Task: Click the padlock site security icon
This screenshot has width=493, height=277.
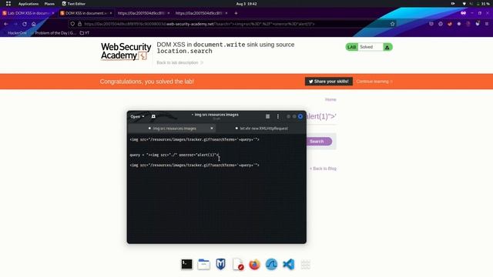Action: tap(79, 24)
